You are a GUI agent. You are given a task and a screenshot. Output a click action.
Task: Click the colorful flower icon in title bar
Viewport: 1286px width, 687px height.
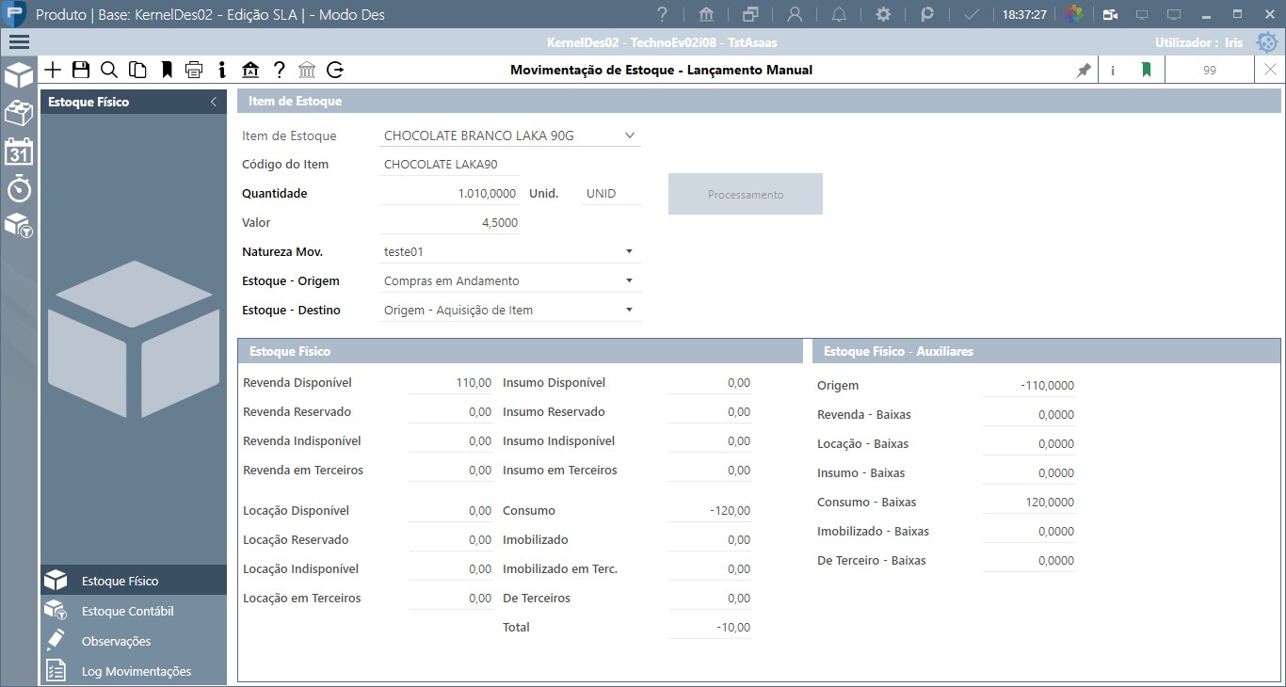(x=1073, y=14)
